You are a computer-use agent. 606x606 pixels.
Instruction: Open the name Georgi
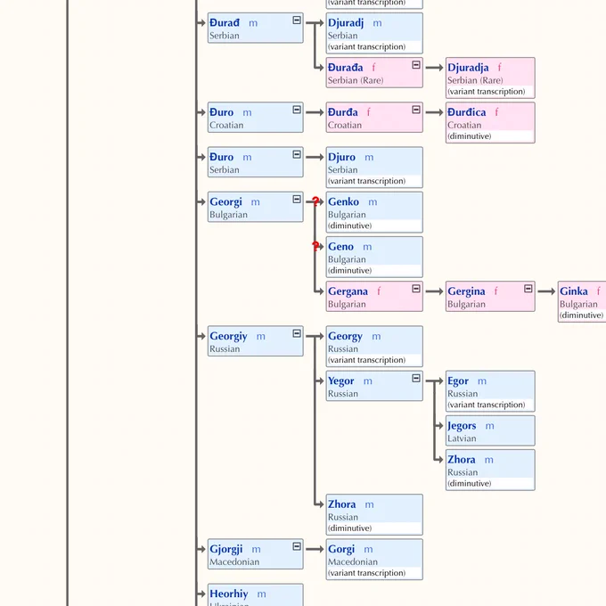pos(225,202)
